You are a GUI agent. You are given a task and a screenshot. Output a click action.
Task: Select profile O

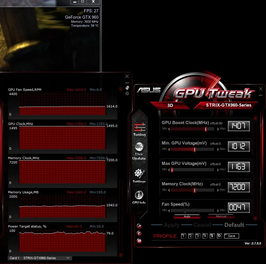(219, 236)
